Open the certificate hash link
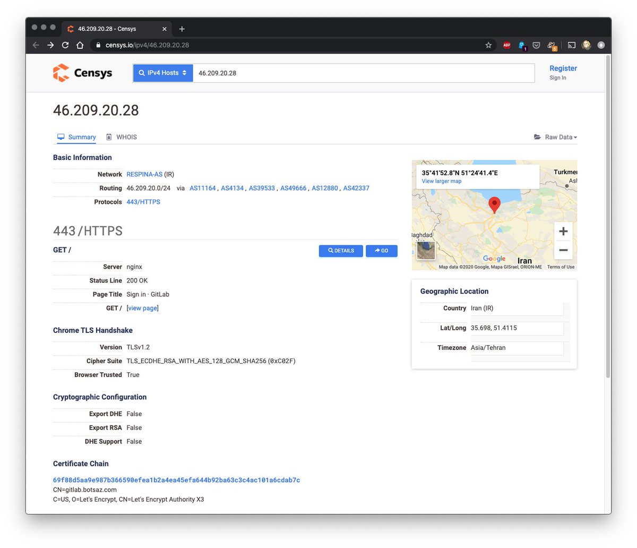 176,480
